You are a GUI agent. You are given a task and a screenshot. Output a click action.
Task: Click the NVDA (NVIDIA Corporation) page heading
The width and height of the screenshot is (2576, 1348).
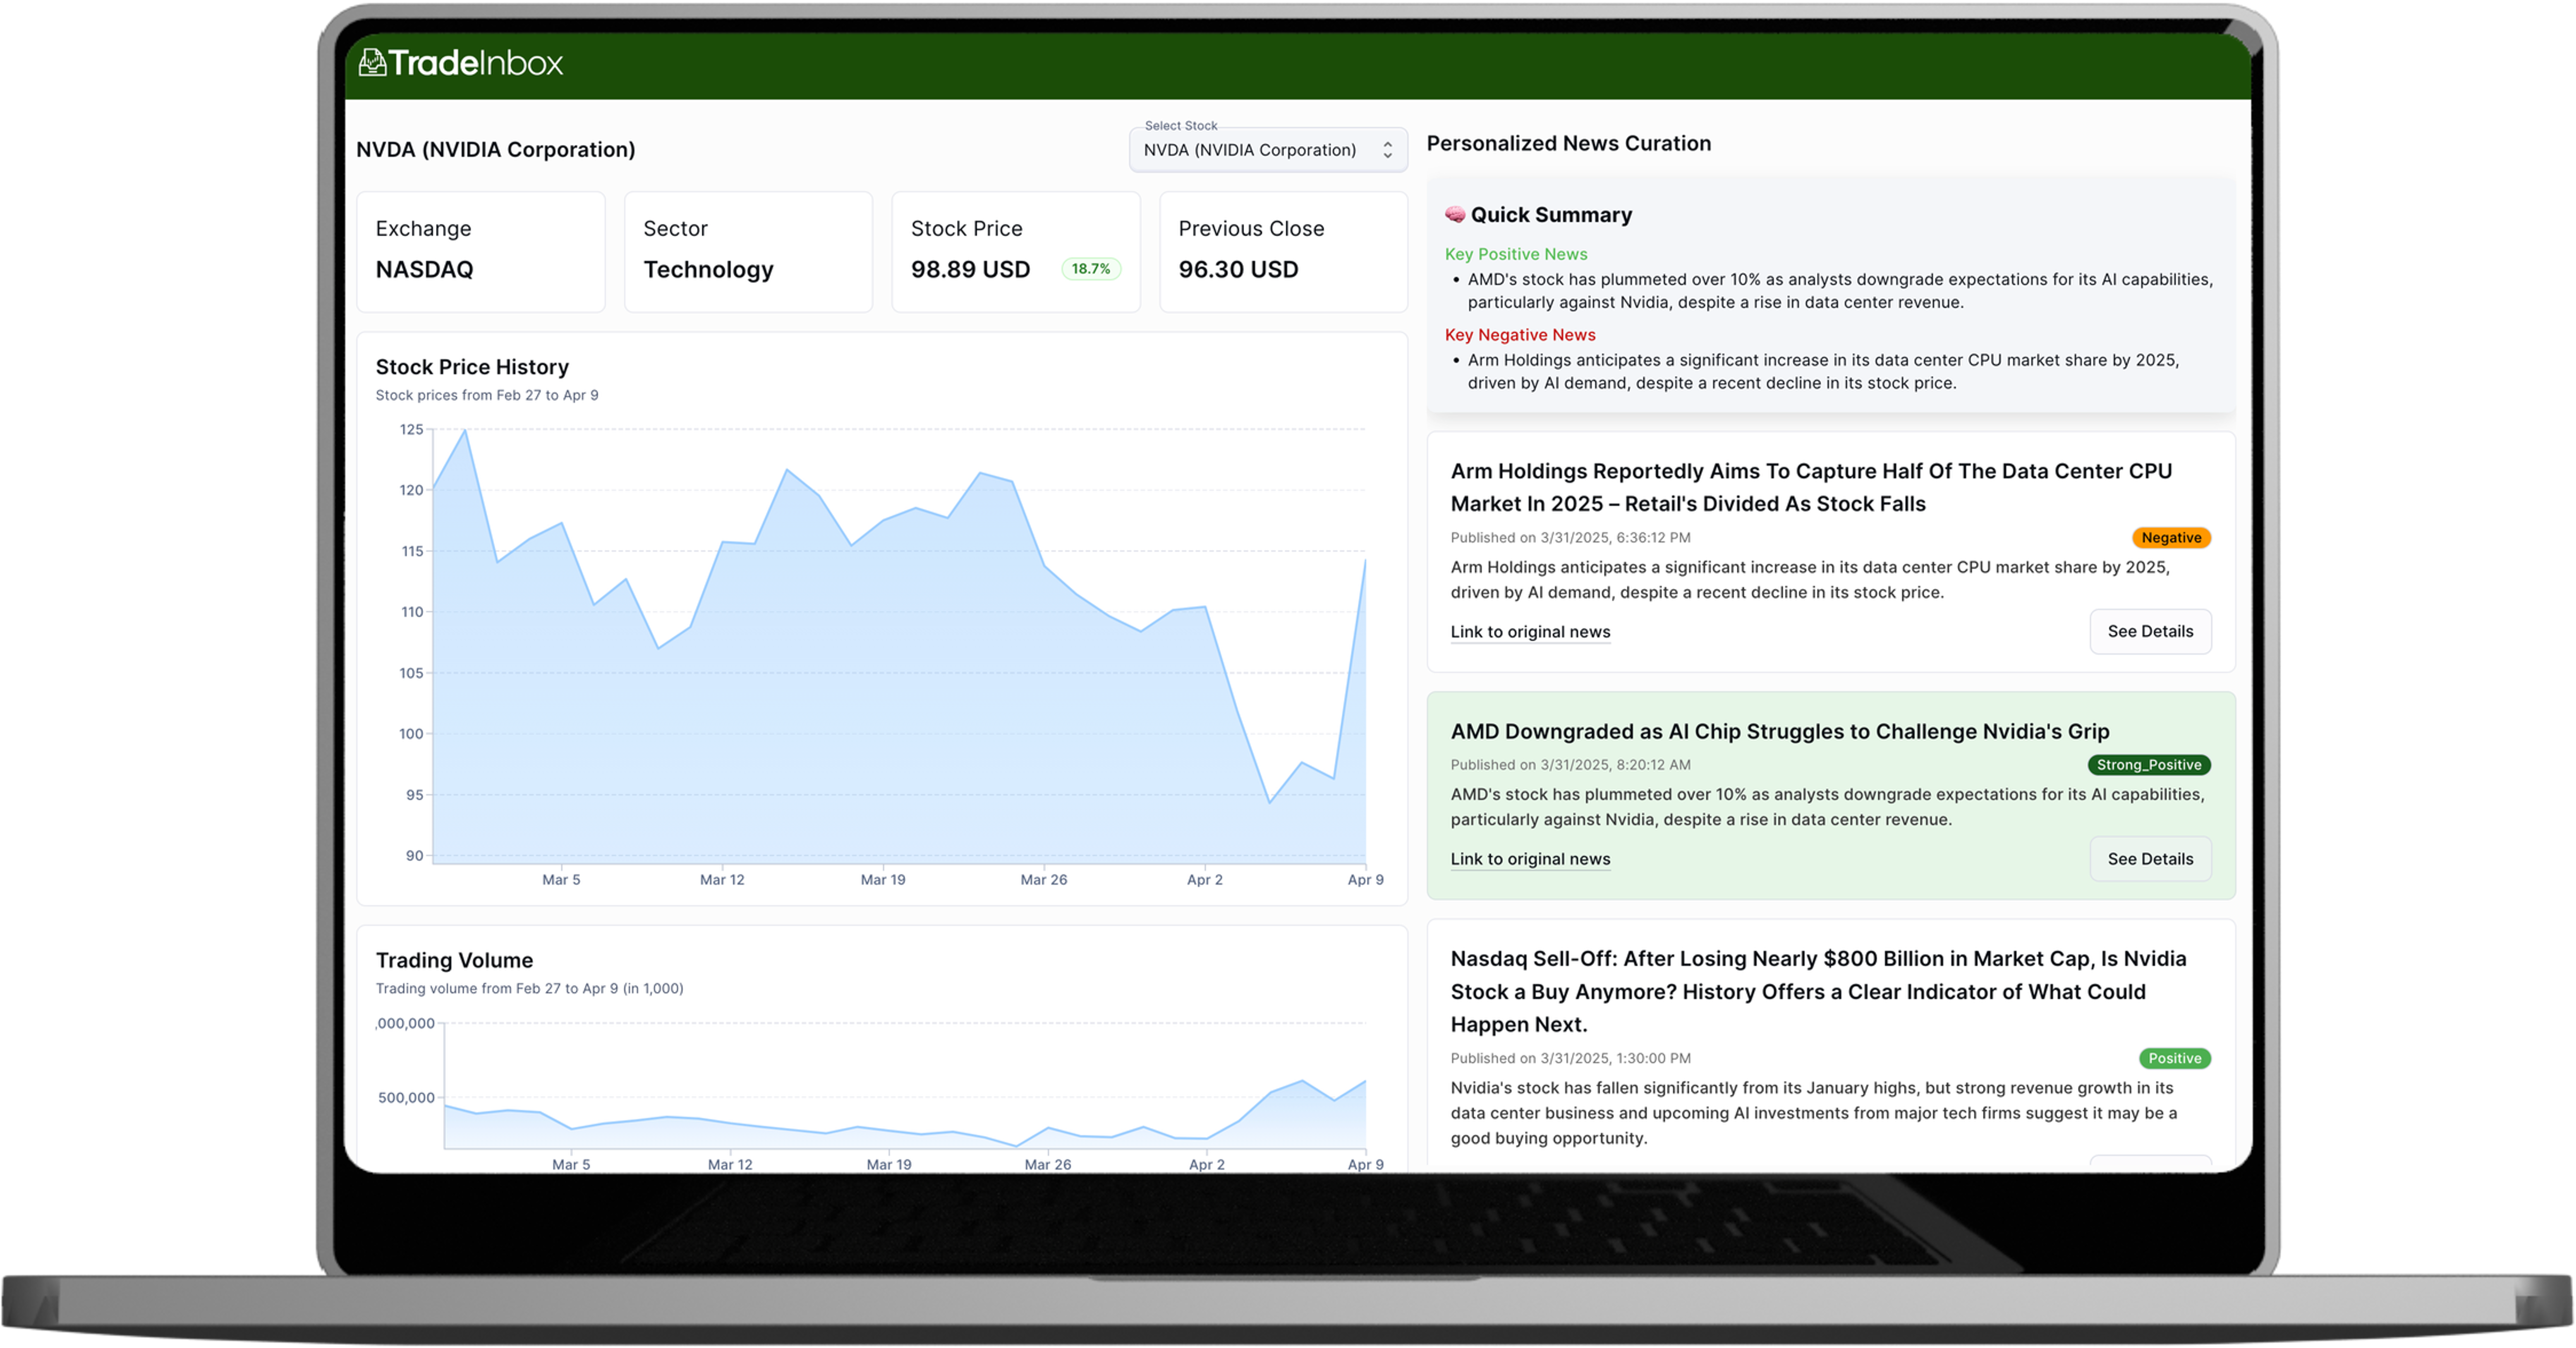point(496,149)
